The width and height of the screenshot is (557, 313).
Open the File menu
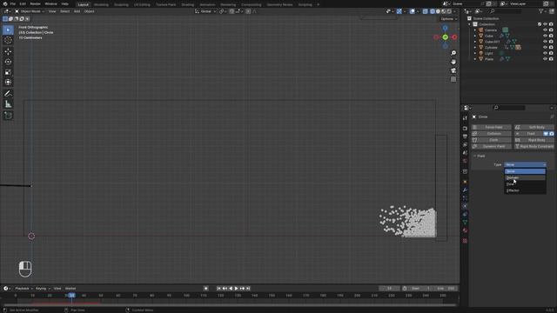pyautogui.click(x=13, y=3)
